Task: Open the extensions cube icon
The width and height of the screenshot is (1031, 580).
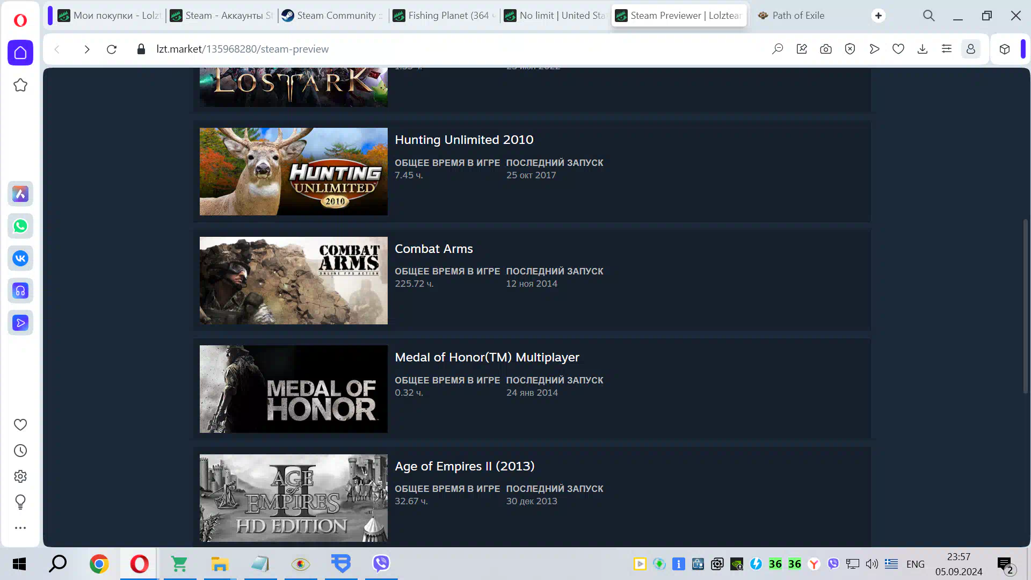Action: point(1005,49)
